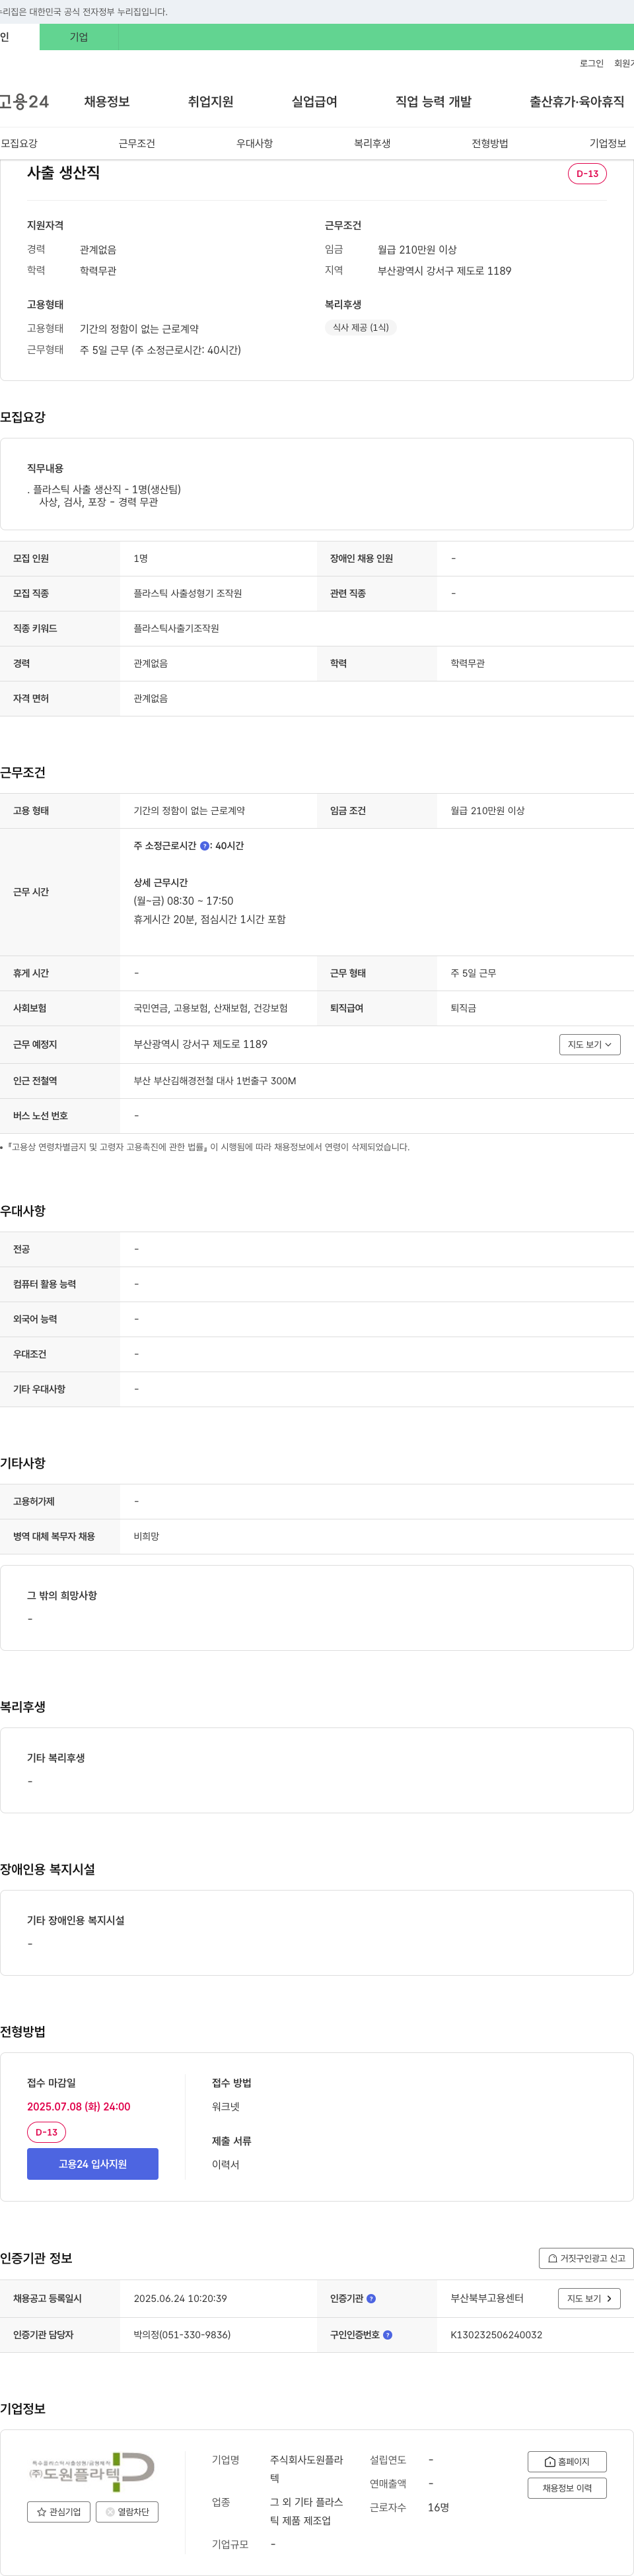634x2576 pixels.
Task: Add company with 관심기업 star button
Action: click(59, 2512)
